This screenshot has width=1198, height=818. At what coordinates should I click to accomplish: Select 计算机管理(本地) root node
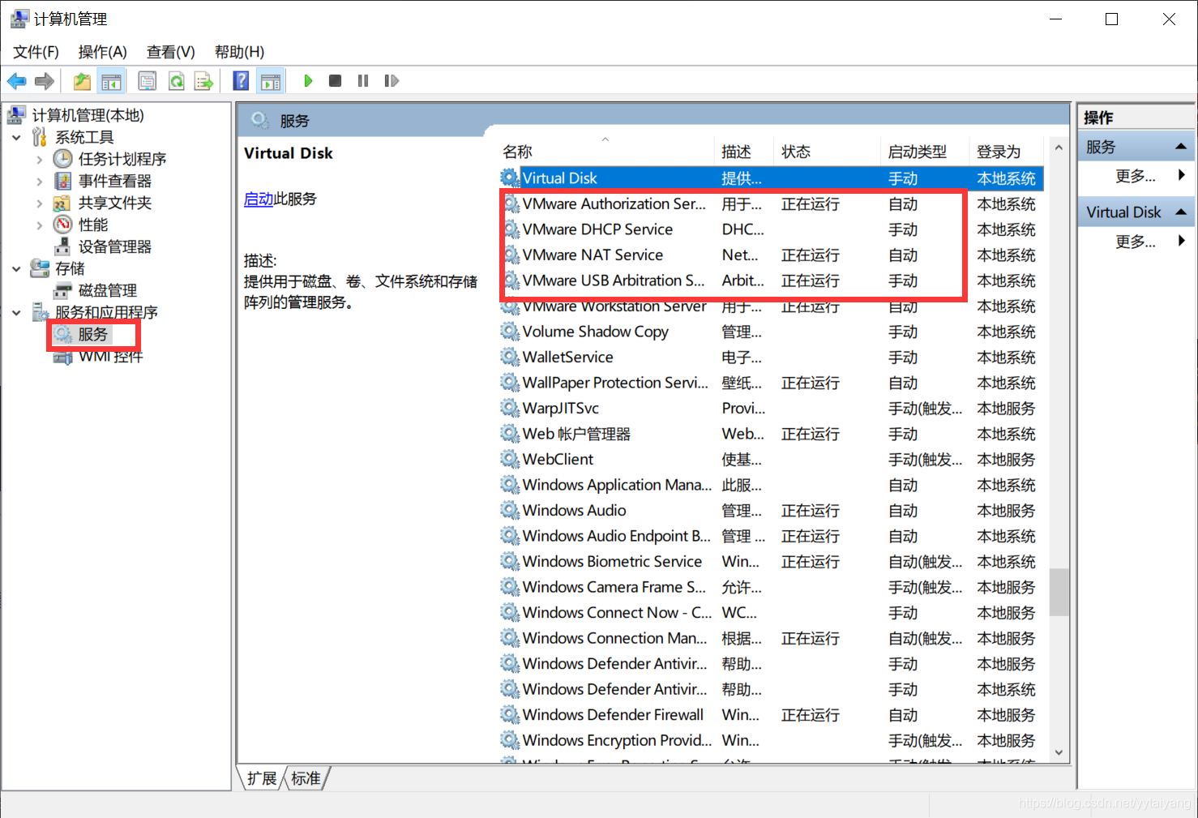click(88, 115)
